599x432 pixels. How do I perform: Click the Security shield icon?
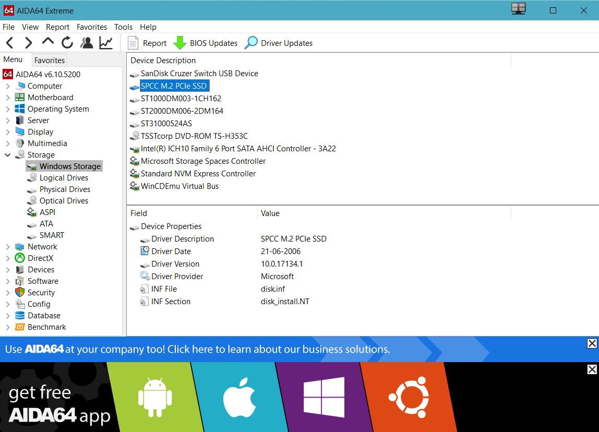point(20,293)
